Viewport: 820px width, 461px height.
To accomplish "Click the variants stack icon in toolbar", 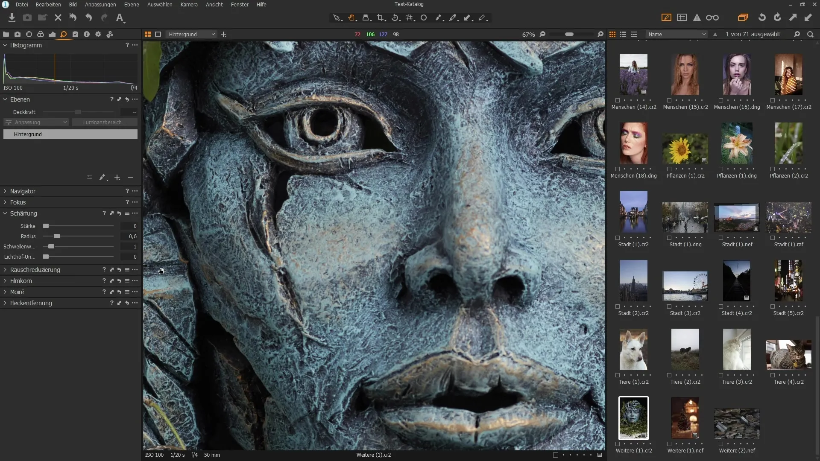I will tap(743, 18).
